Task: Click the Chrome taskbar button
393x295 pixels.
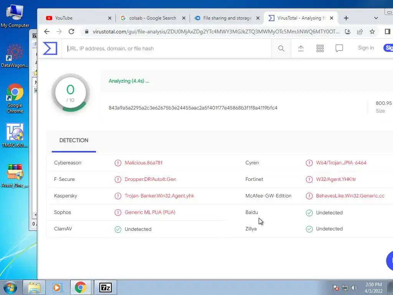Action: pyautogui.click(x=80, y=287)
